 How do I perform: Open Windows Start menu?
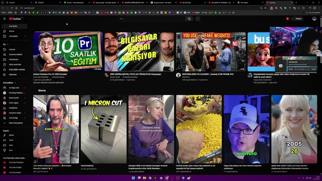(133, 178)
